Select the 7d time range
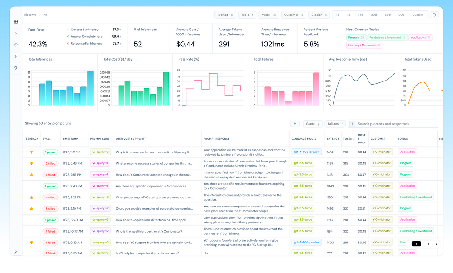453x273 pixels. click(348, 15)
